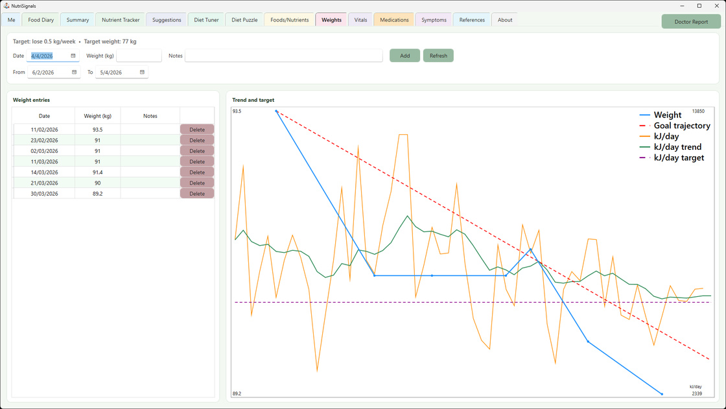Open the From date calendar picker

pos(74,72)
